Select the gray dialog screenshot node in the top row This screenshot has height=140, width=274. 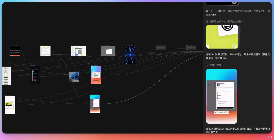click(x=108, y=51)
